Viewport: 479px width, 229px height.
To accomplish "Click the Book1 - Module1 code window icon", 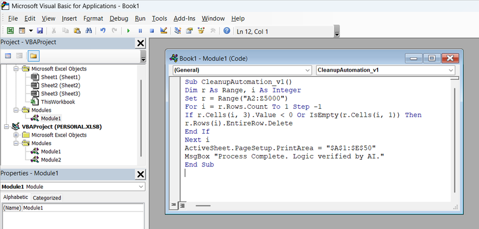I will 174,58.
